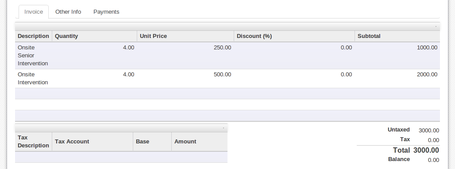Click the Tax Description column header

tap(33, 142)
